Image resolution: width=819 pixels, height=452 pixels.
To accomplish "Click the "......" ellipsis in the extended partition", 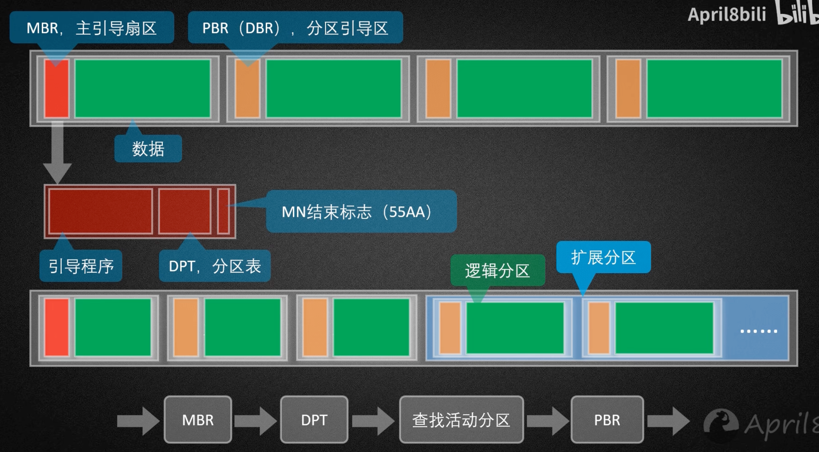I will (759, 331).
